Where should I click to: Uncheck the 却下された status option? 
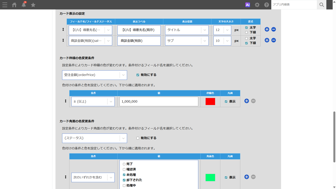tap(124, 180)
